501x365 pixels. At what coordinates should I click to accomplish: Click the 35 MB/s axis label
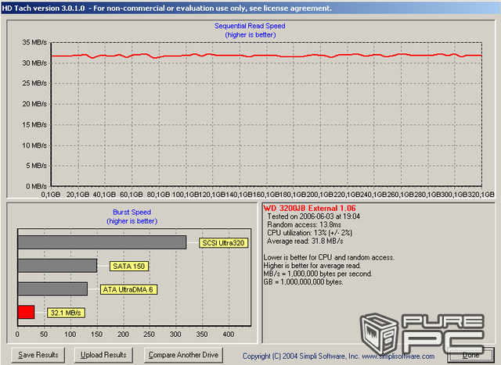pyautogui.click(x=34, y=42)
